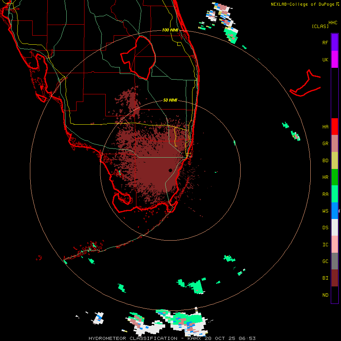Click the BD legend label text
The height and width of the screenshot is (341, 341).
[325, 161]
